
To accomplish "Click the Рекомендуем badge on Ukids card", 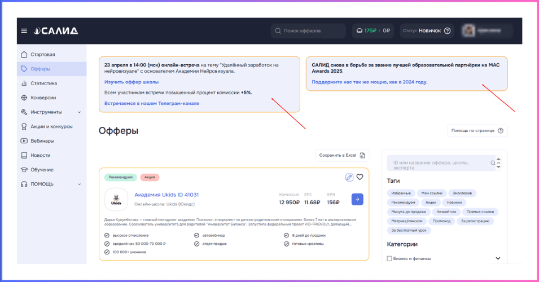I will [120, 177].
